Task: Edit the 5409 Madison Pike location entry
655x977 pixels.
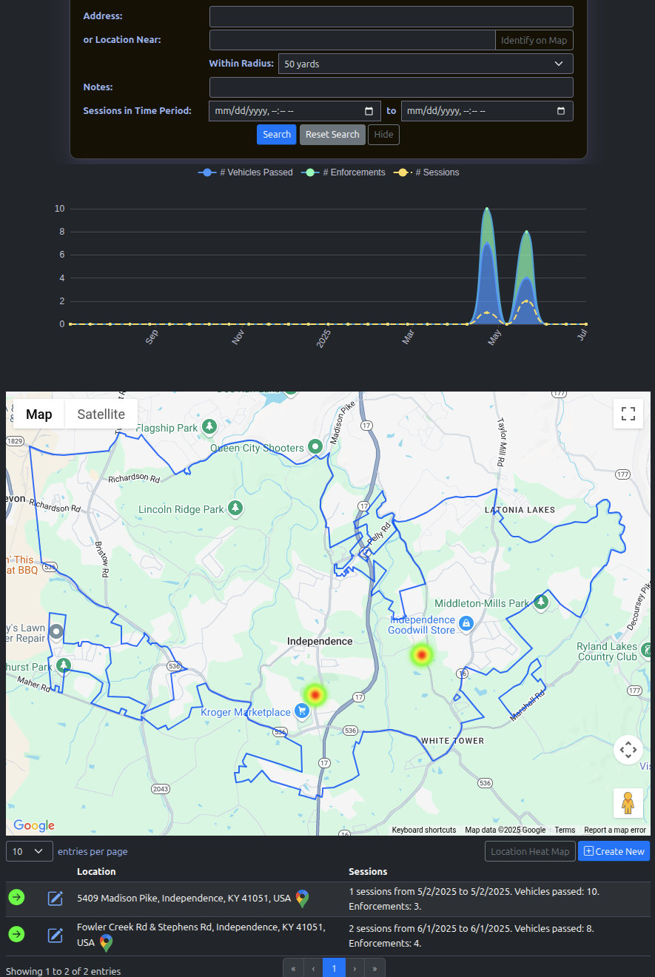Action: click(x=56, y=899)
